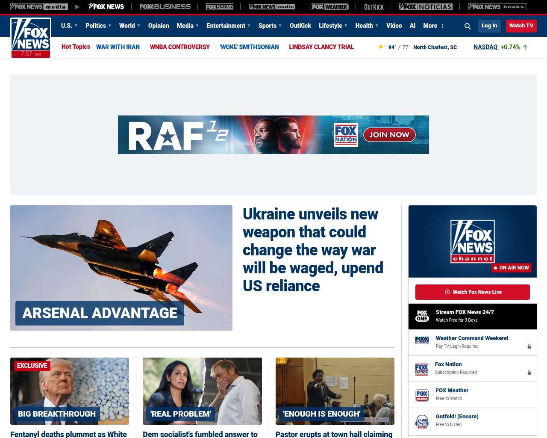Click the Fox News Audio icon beside Gutfeld
Screen dimensions: 547x438
coord(422,421)
